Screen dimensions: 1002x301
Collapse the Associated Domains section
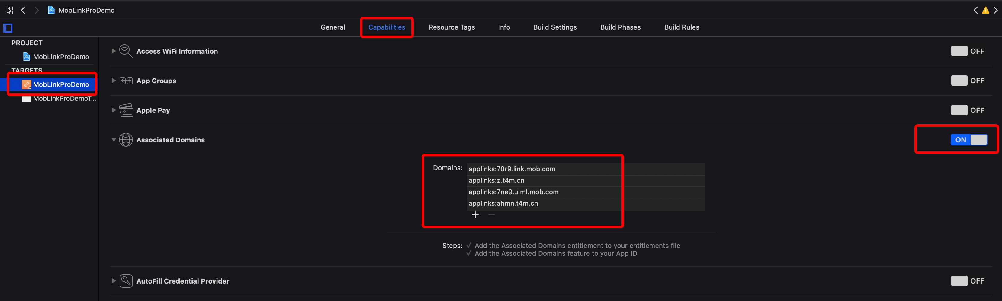tap(114, 140)
